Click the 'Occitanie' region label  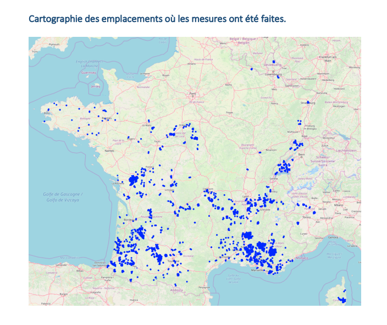click(x=189, y=256)
